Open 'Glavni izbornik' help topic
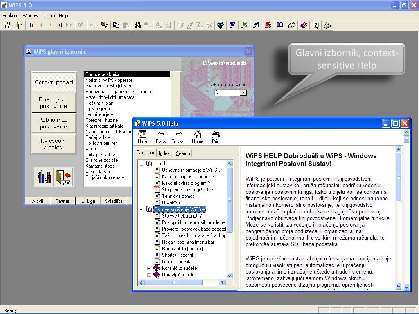The image size is (419, 314). point(176,262)
